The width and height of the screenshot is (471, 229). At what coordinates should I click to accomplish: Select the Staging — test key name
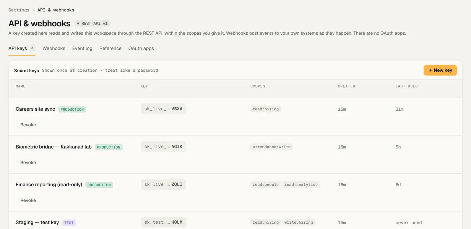tap(37, 223)
